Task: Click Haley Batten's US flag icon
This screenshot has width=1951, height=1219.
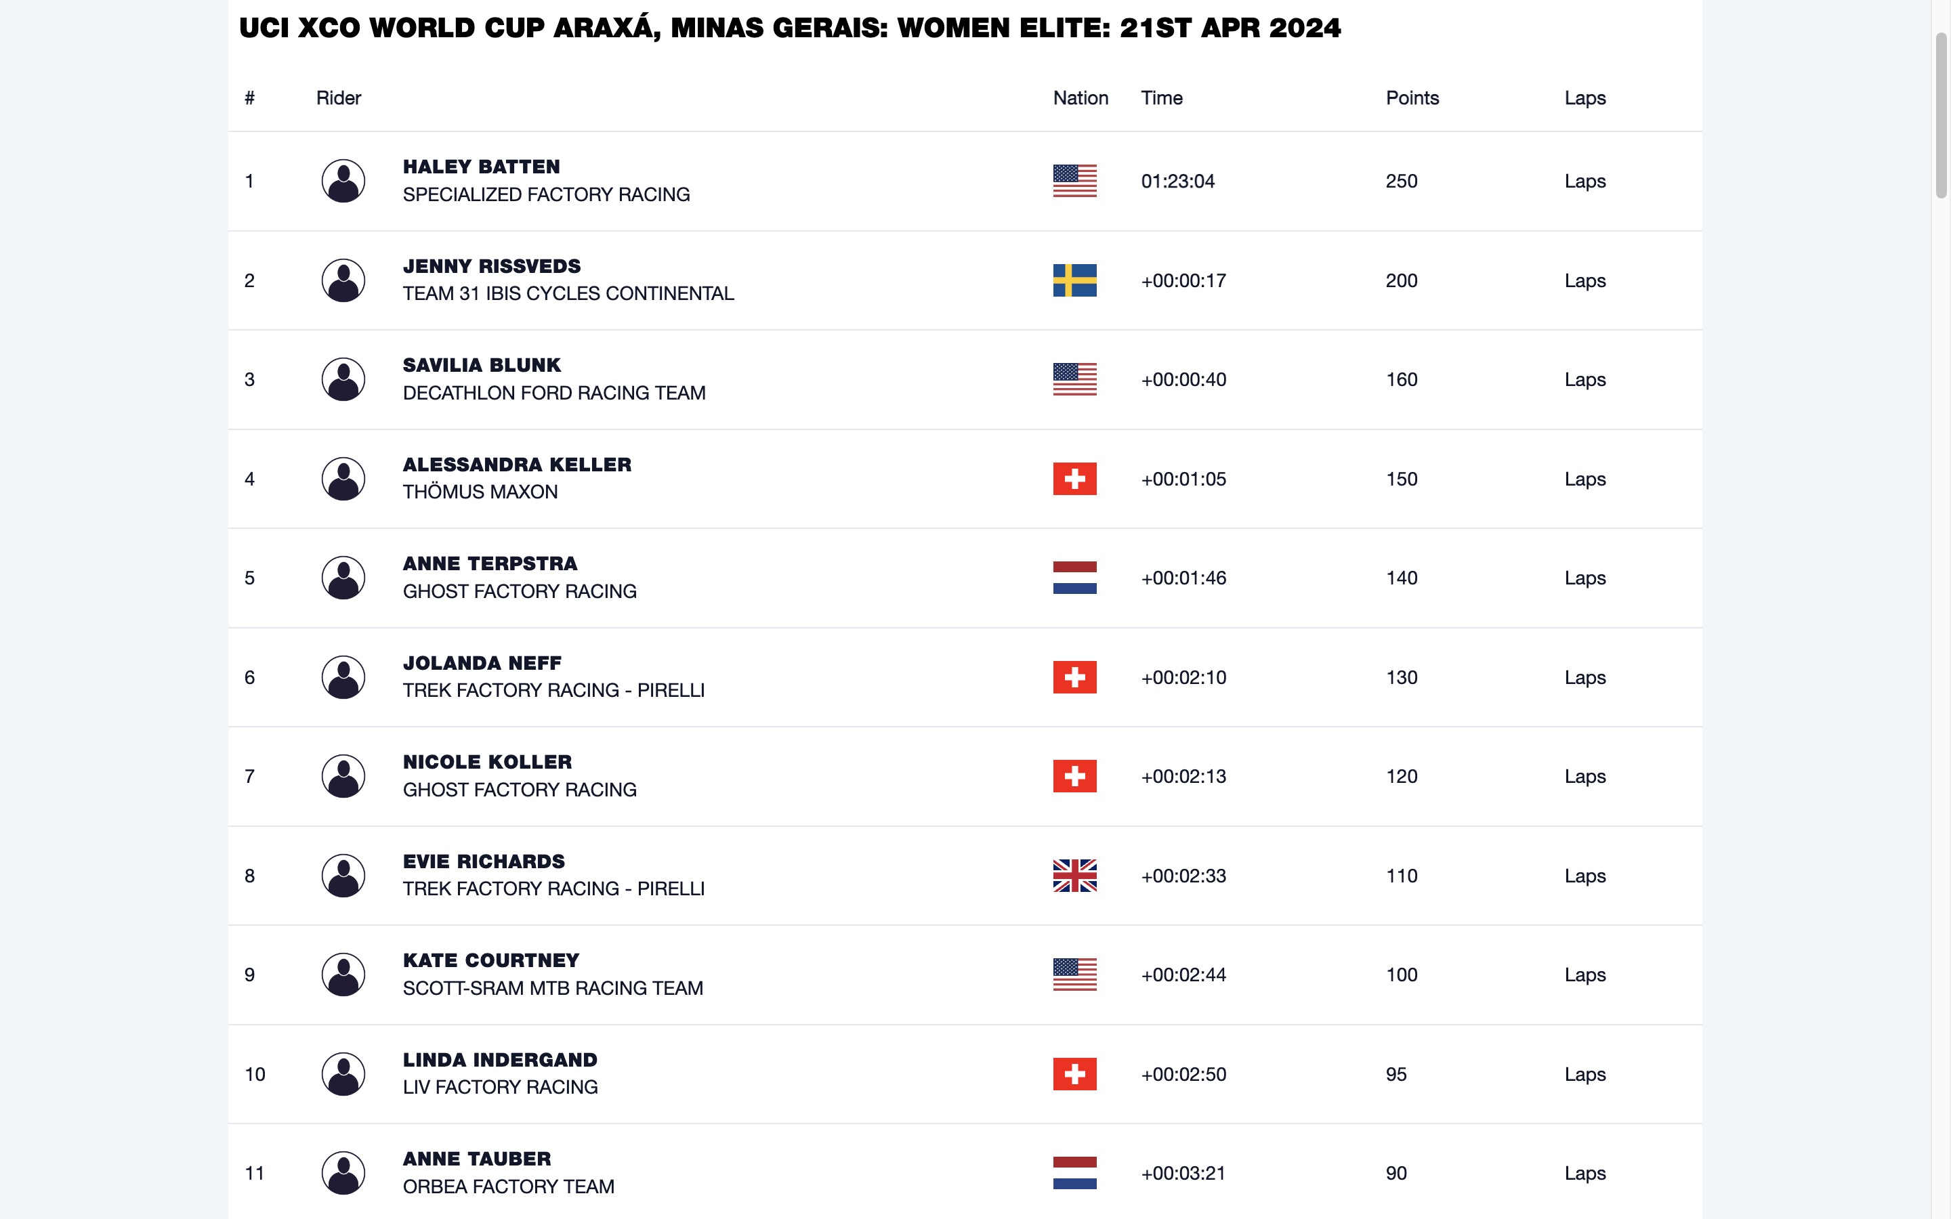Action: tap(1074, 181)
